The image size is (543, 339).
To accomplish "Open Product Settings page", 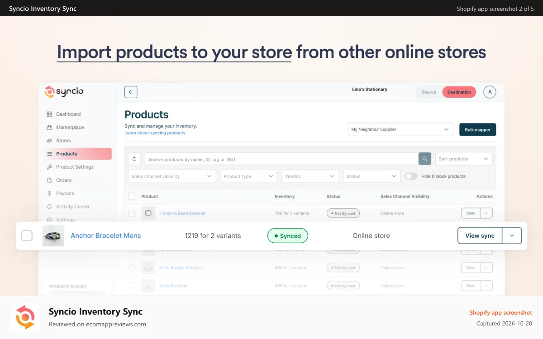I will point(75,167).
